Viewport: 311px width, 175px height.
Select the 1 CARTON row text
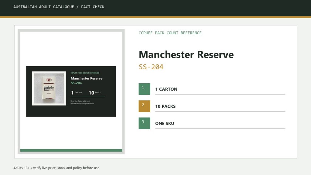point(166,89)
